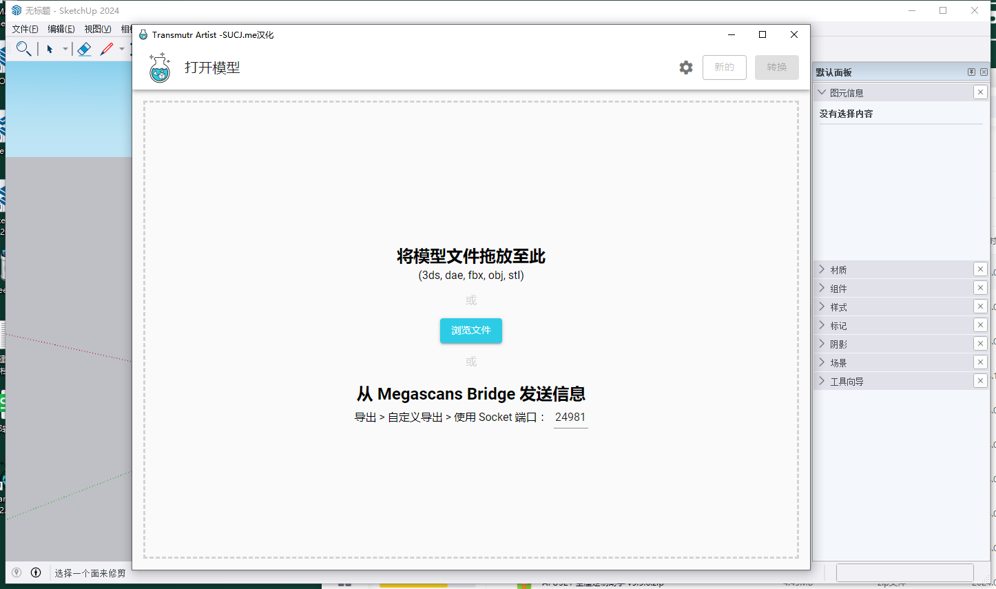Open the Transmutr settings gear

click(x=686, y=68)
